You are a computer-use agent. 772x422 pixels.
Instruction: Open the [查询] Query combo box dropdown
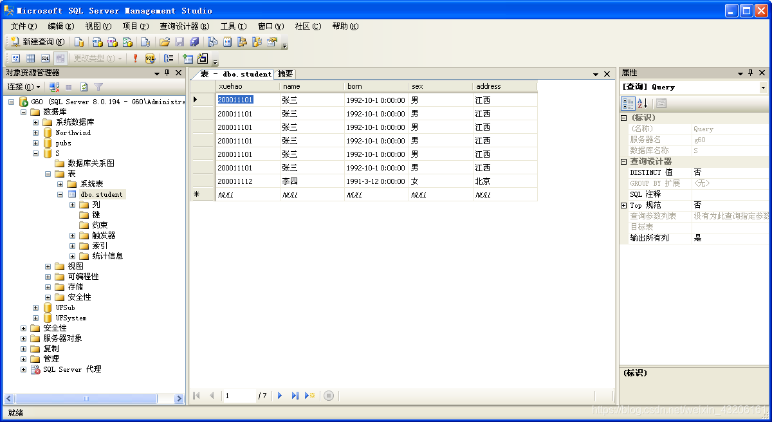click(x=764, y=87)
